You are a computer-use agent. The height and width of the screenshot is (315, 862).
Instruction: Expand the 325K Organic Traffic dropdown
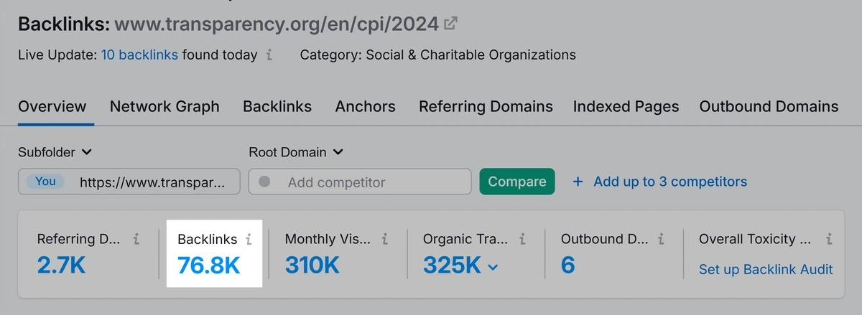point(493,267)
